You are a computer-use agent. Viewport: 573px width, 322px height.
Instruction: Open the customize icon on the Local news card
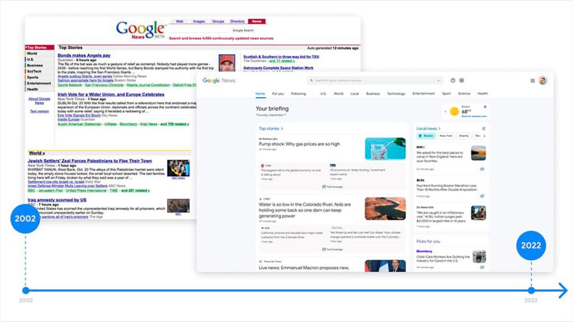click(x=483, y=127)
